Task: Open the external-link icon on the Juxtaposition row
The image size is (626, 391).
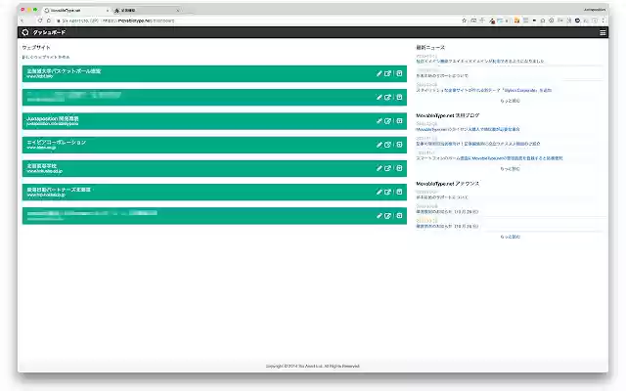Action: (x=387, y=121)
